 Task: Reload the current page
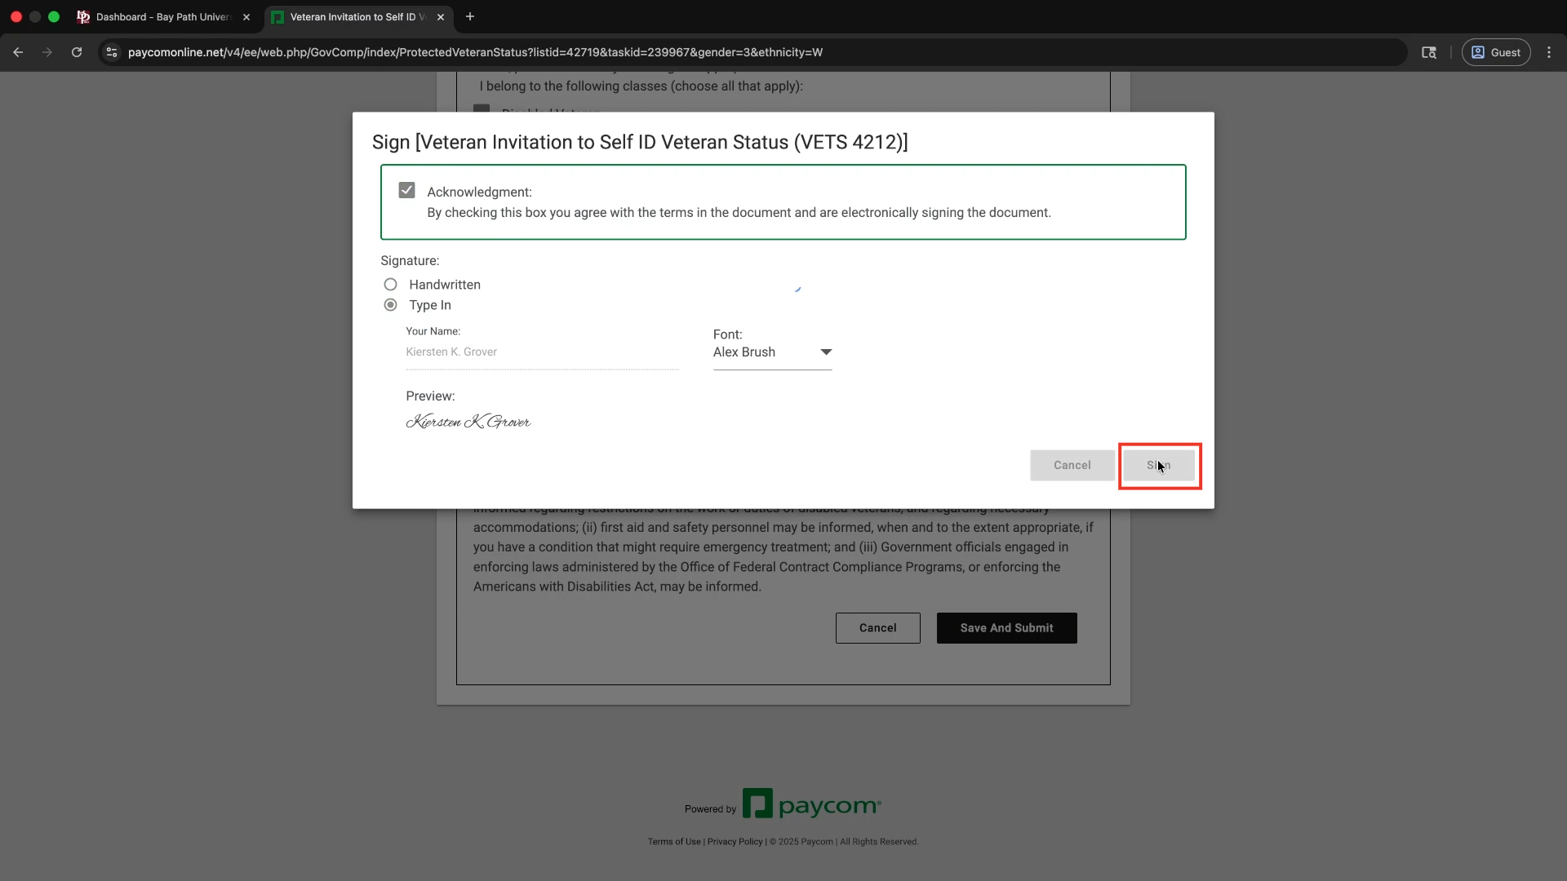(77, 52)
